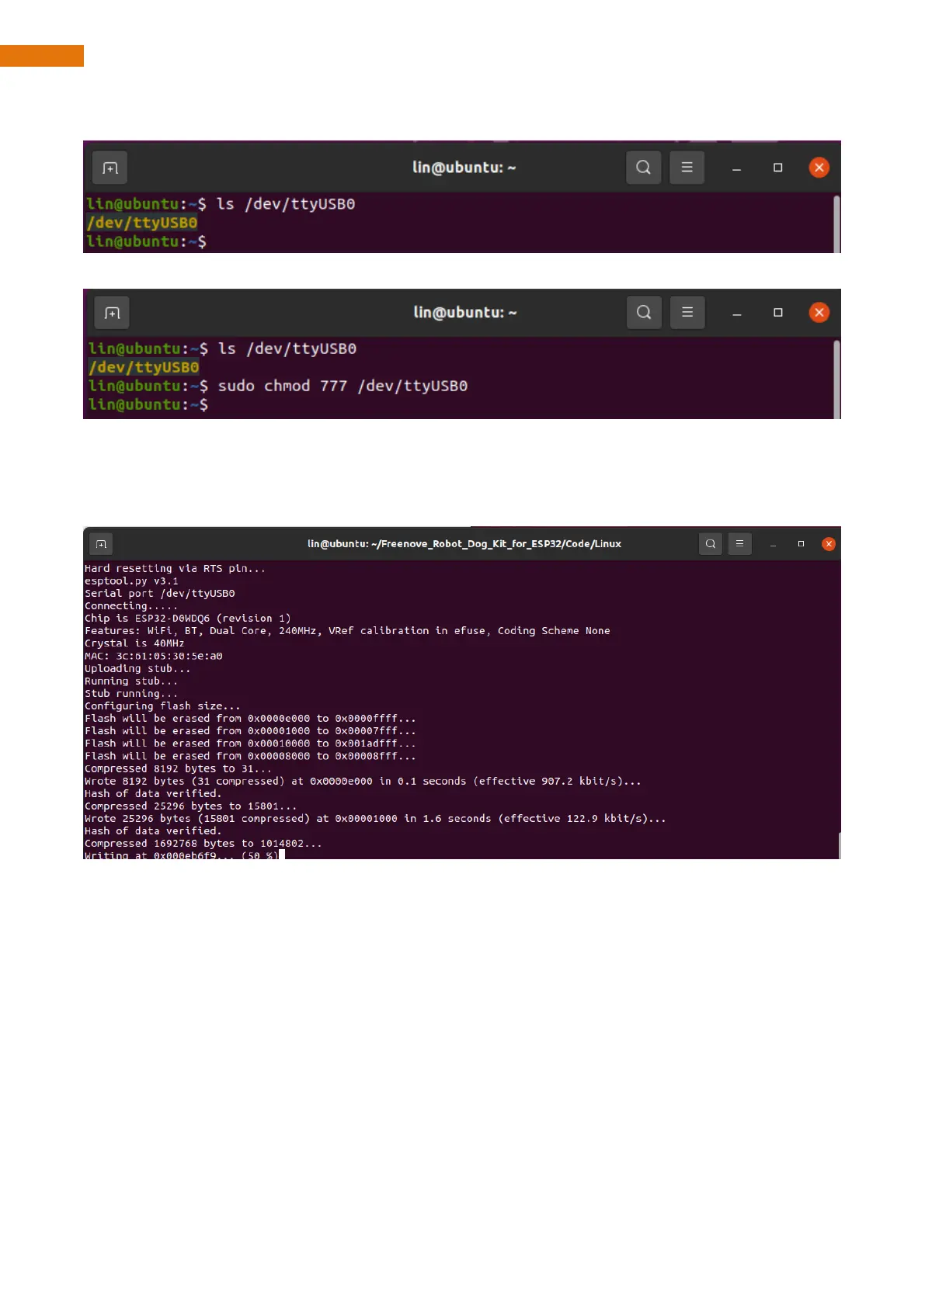Image resolution: width=925 pixels, height=1307 pixels.
Task: Click 'Stub running...' line
Action: click(x=131, y=694)
